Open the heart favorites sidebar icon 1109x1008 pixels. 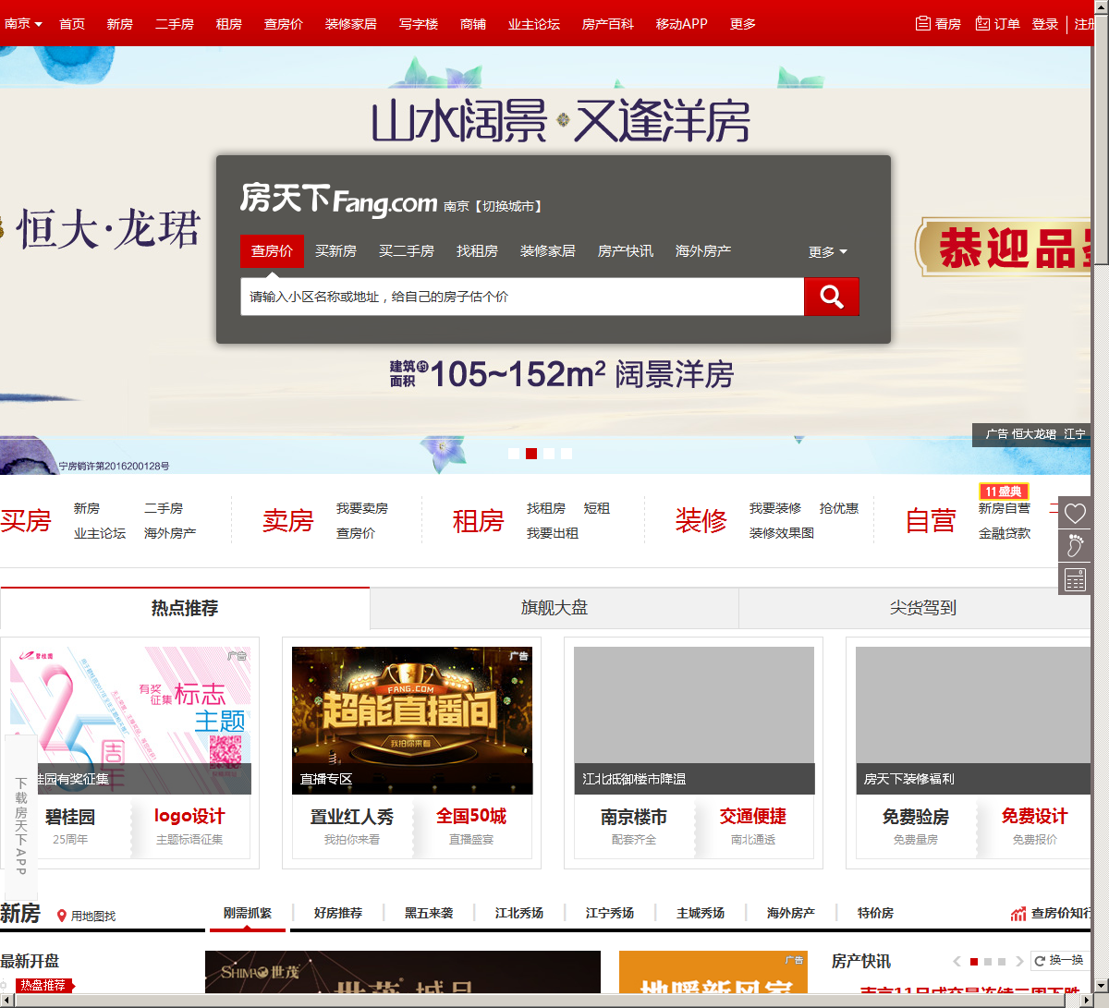(x=1075, y=513)
